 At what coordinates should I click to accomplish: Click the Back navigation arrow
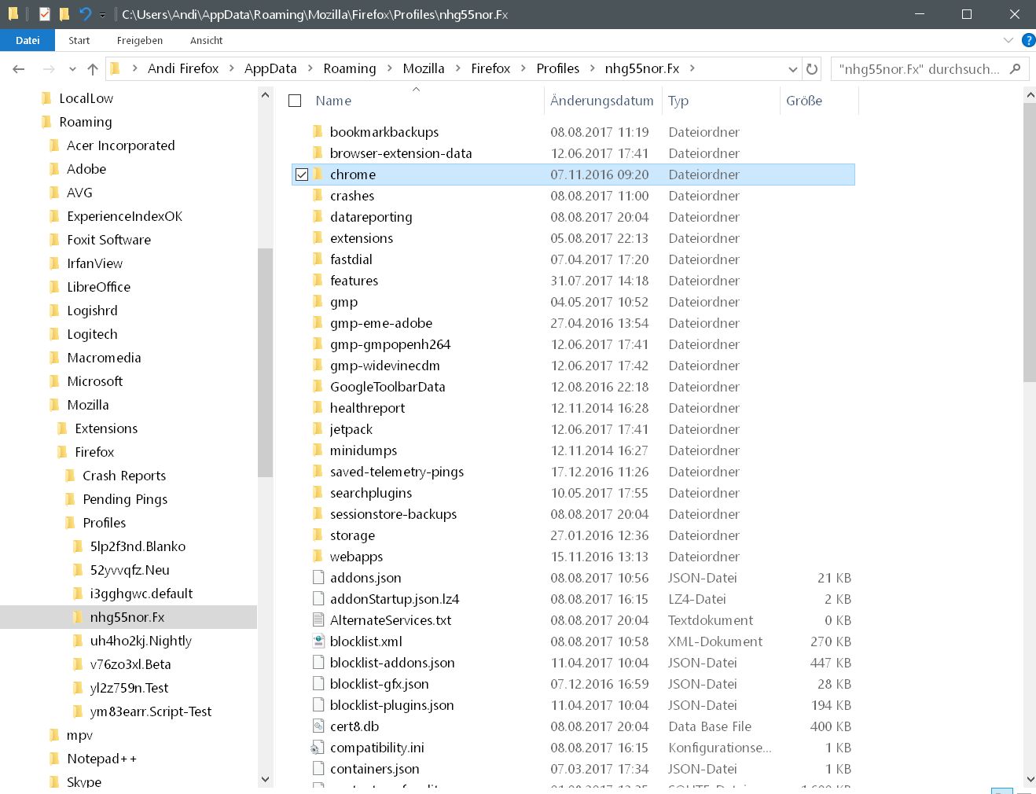[x=19, y=69]
